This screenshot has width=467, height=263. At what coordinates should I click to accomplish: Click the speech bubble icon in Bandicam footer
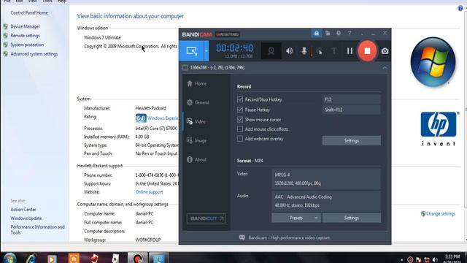click(x=242, y=237)
